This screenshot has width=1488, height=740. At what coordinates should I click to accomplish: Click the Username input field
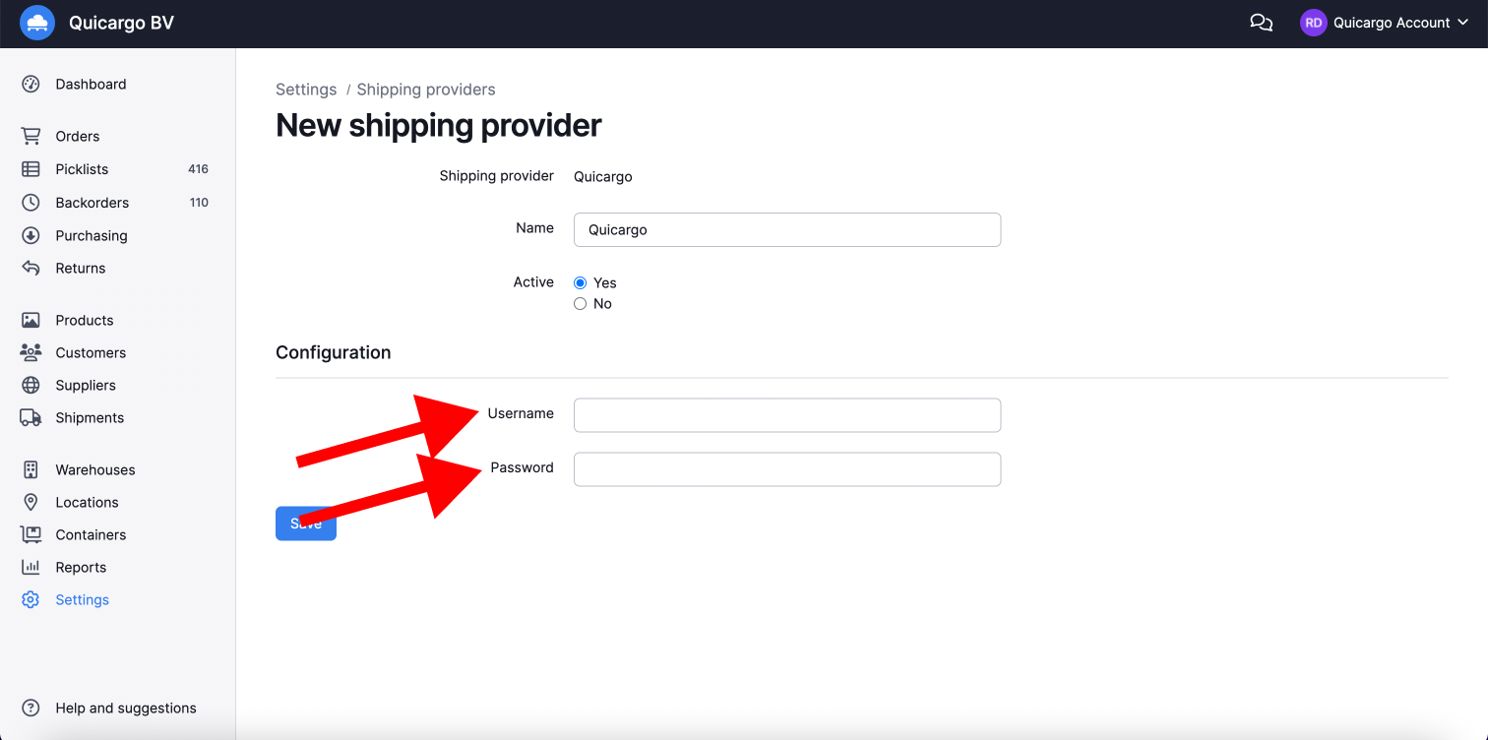click(786, 415)
